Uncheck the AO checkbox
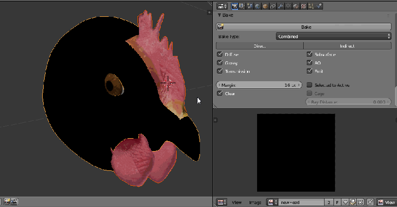Screen dimensions: 397x207 point(309,63)
